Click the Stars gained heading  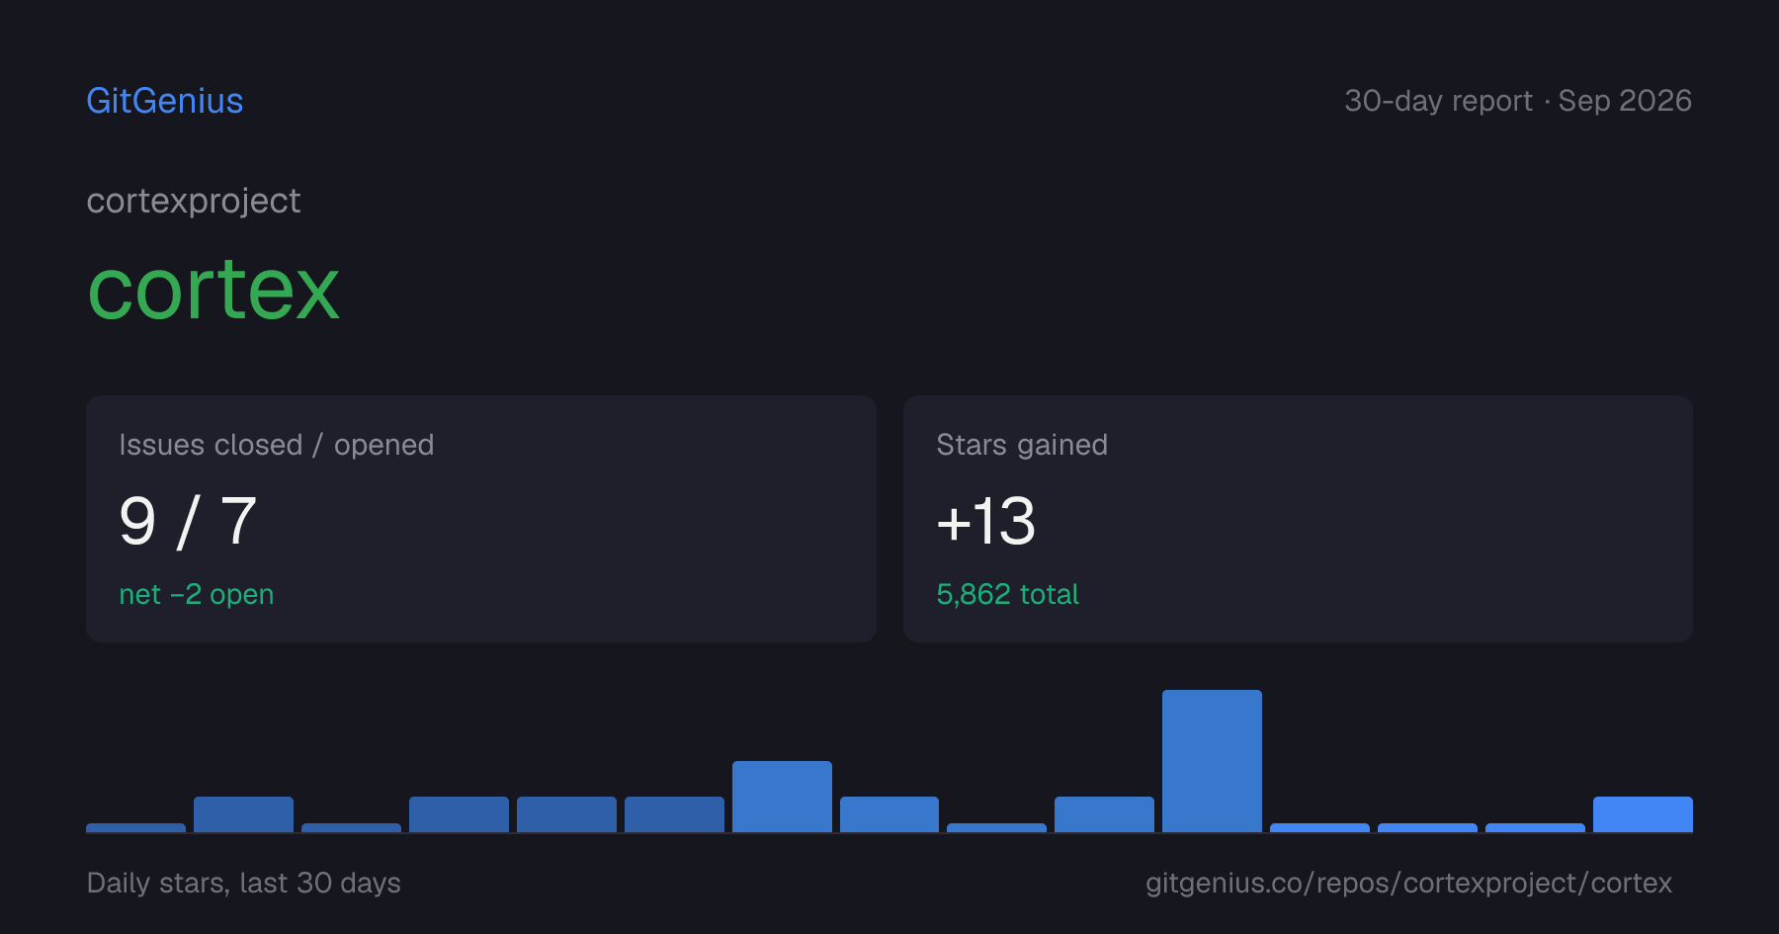(1022, 445)
